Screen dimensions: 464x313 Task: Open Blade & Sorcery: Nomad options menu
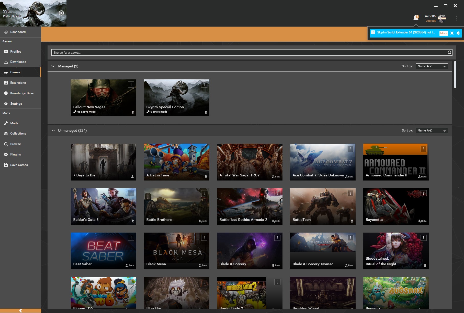pos(350,238)
